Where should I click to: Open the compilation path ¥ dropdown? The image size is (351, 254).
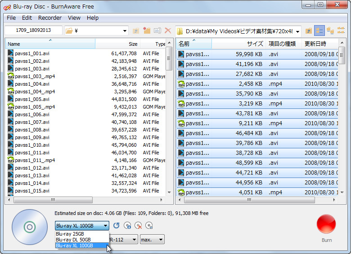point(125,31)
